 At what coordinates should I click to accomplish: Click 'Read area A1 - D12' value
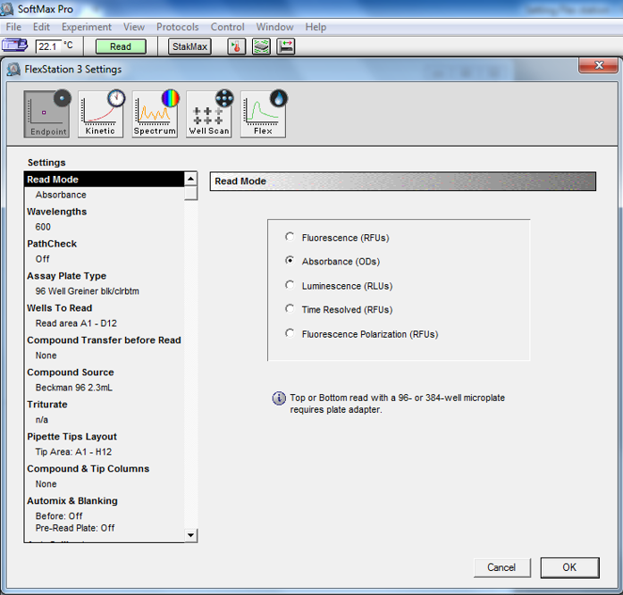[x=76, y=323]
